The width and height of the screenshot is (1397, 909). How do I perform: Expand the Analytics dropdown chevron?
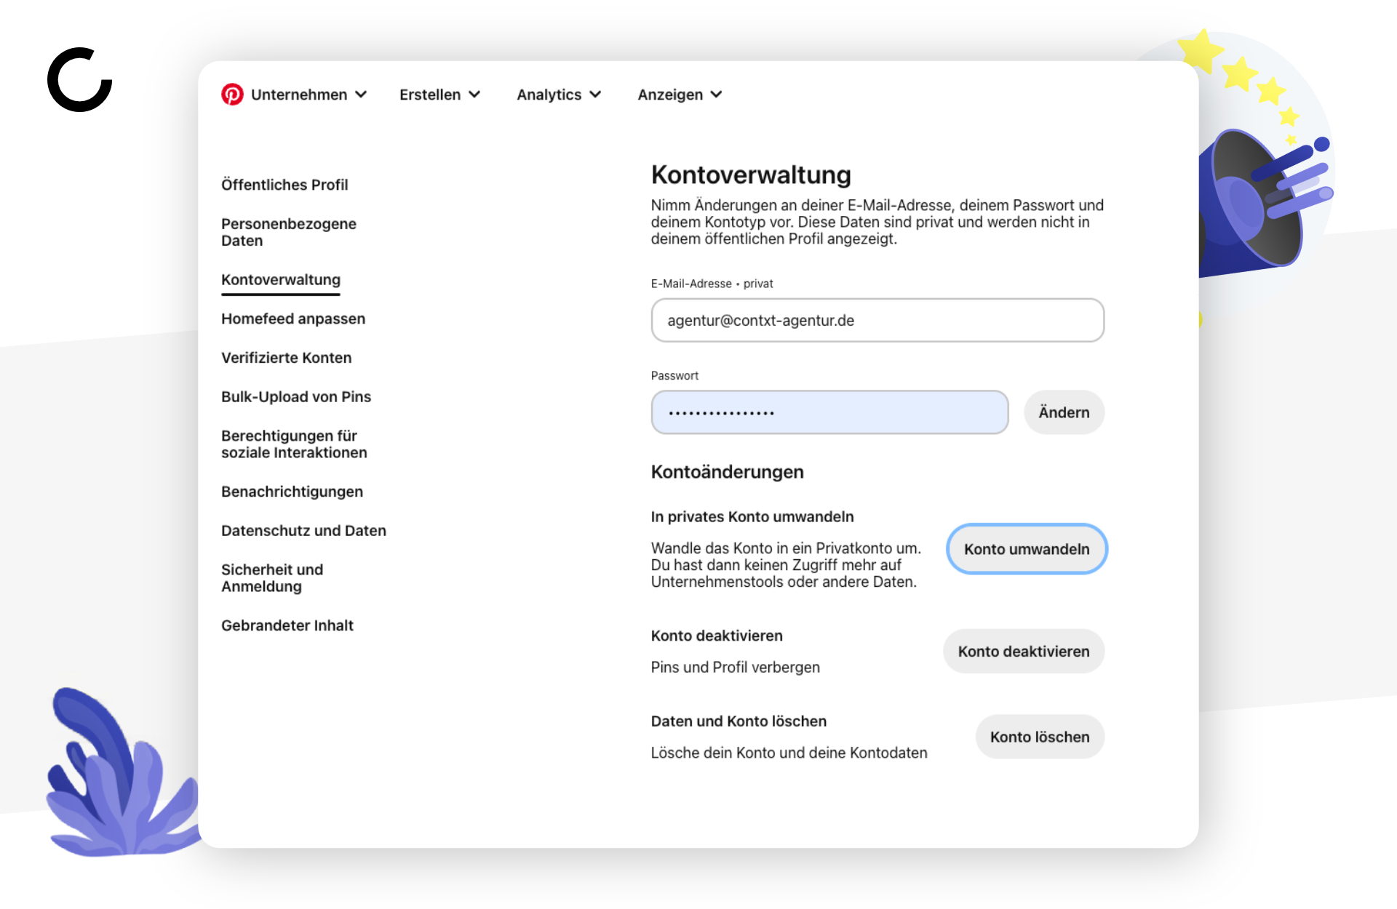(596, 95)
